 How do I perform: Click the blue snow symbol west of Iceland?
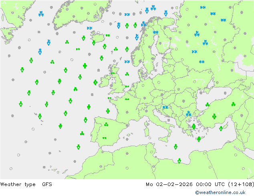[x=89, y=28]
